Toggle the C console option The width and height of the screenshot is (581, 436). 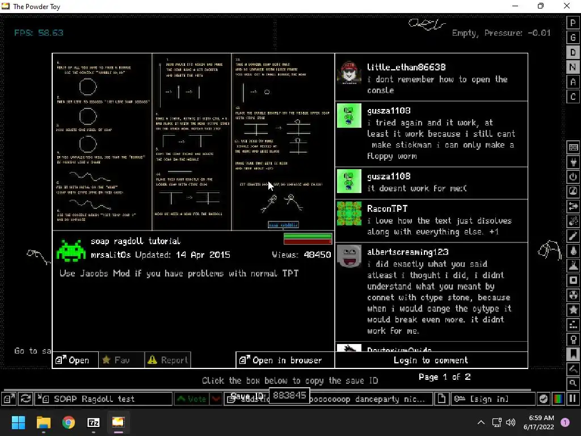pyautogui.click(x=573, y=97)
